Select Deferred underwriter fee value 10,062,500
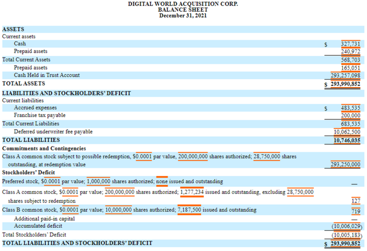367x251 pixels. [347, 132]
